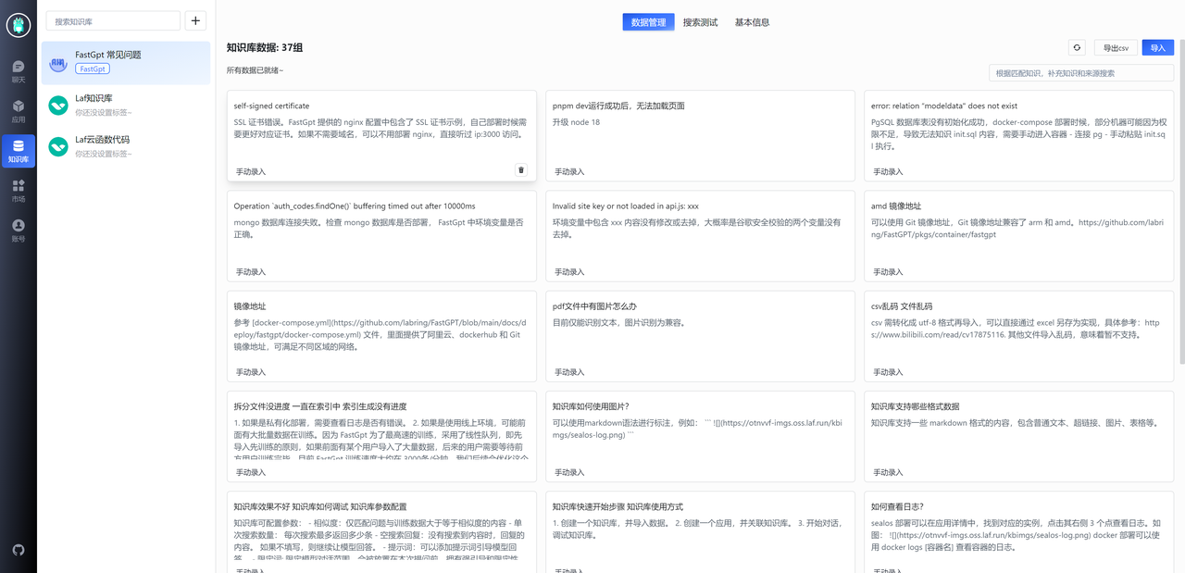Click the FastGpt tag label
1185x573 pixels.
92,68
